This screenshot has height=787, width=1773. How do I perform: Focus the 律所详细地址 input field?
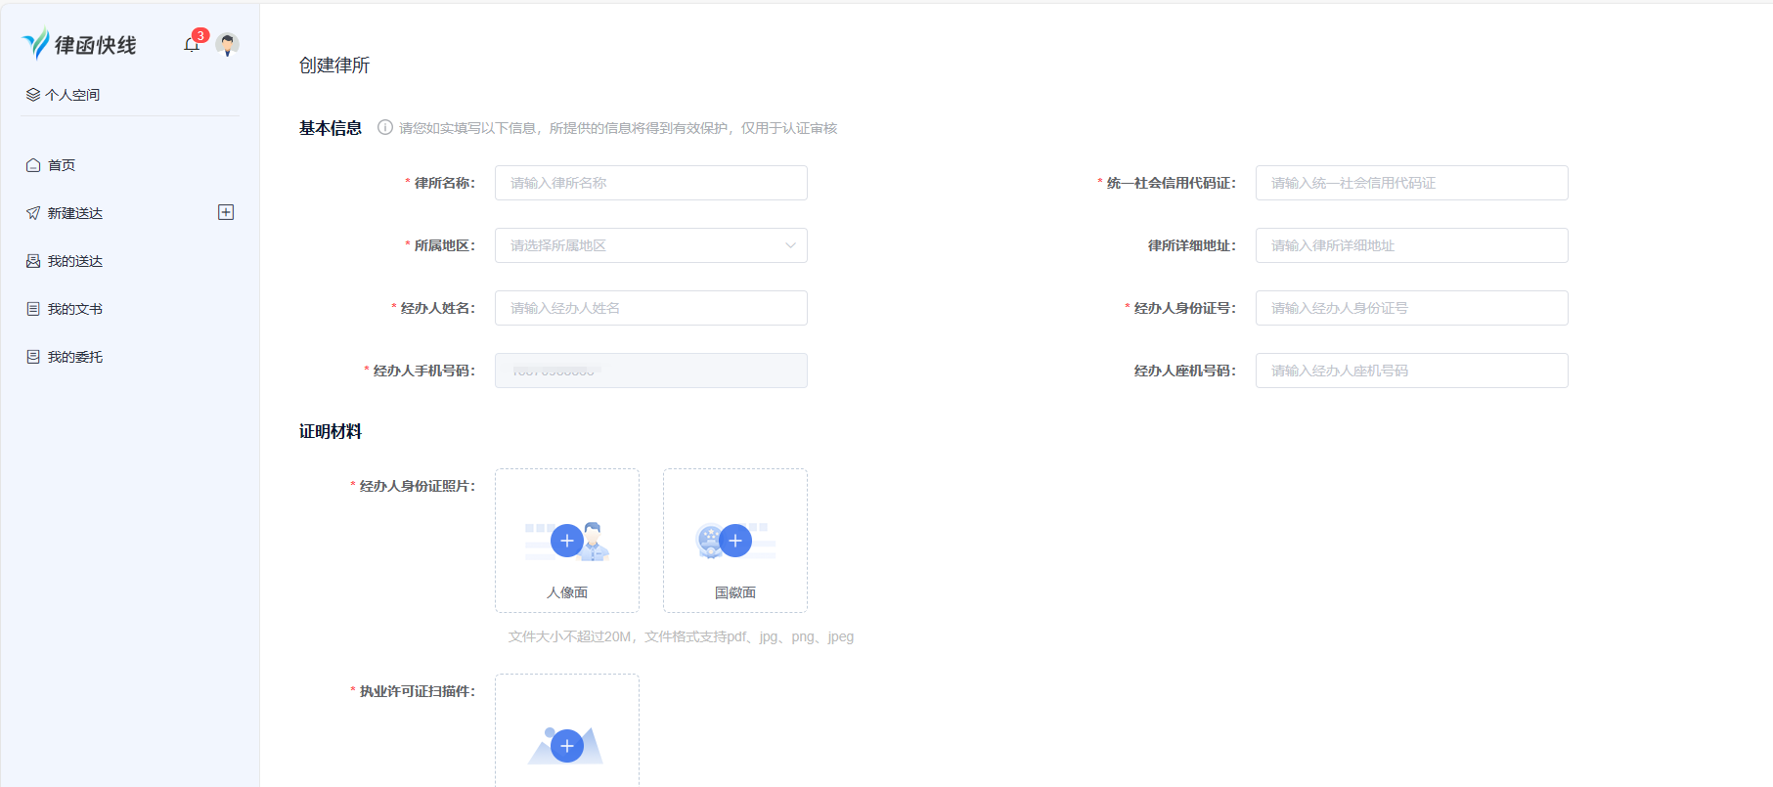1412,245
